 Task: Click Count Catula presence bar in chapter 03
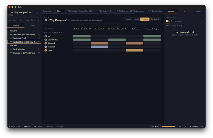[x=117, y=40]
